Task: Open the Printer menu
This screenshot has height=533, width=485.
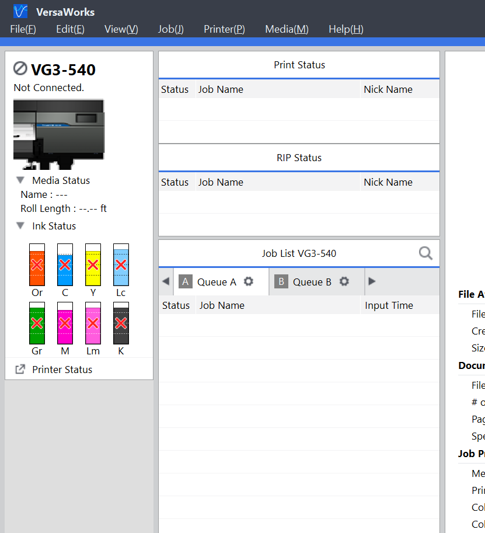Action: pyautogui.click(x=224, y=29)
